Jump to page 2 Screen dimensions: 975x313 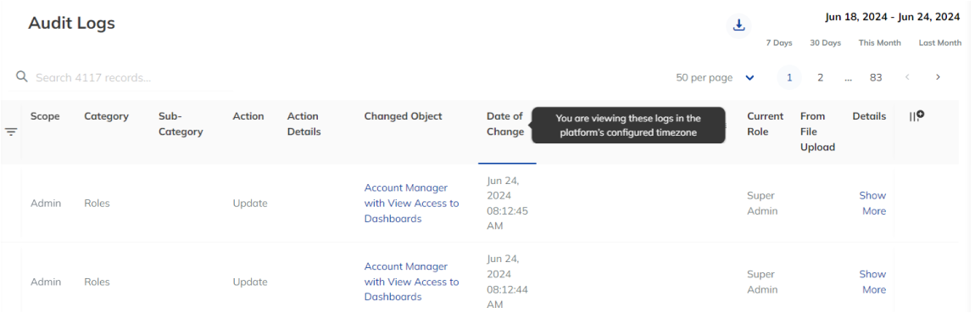tap(820, 78)
